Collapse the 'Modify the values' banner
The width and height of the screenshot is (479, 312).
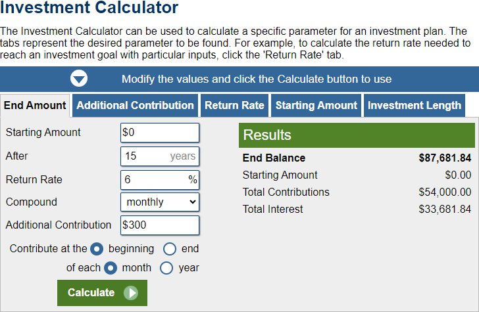(x=239, y=79)
